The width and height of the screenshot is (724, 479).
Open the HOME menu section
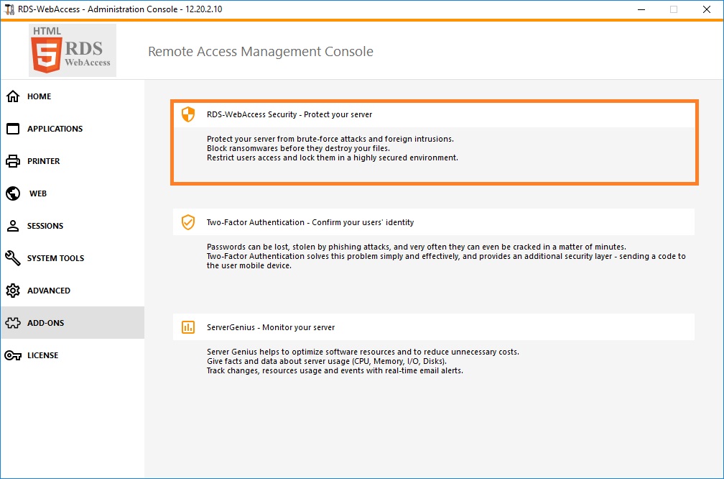[x=73, y=96]
